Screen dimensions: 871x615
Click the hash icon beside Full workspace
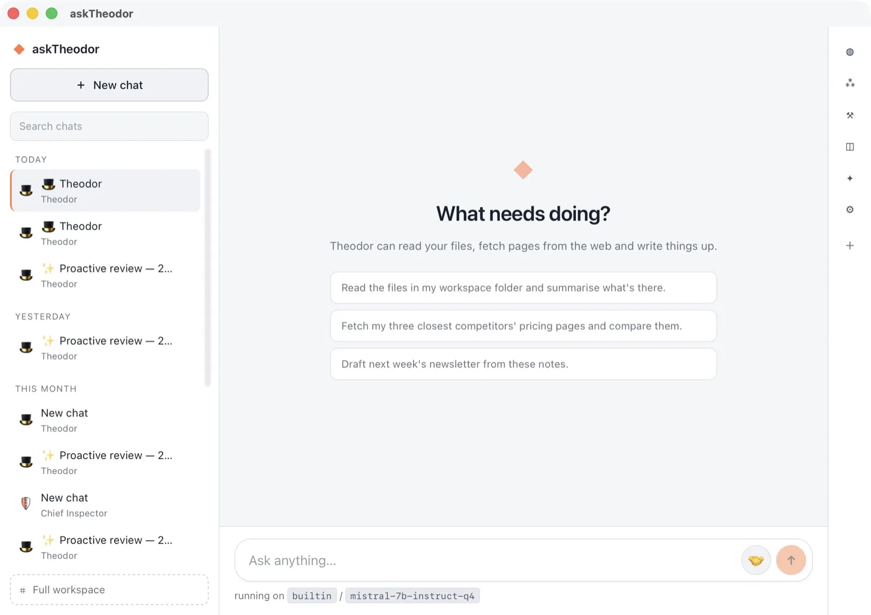[x=23, y=591]
